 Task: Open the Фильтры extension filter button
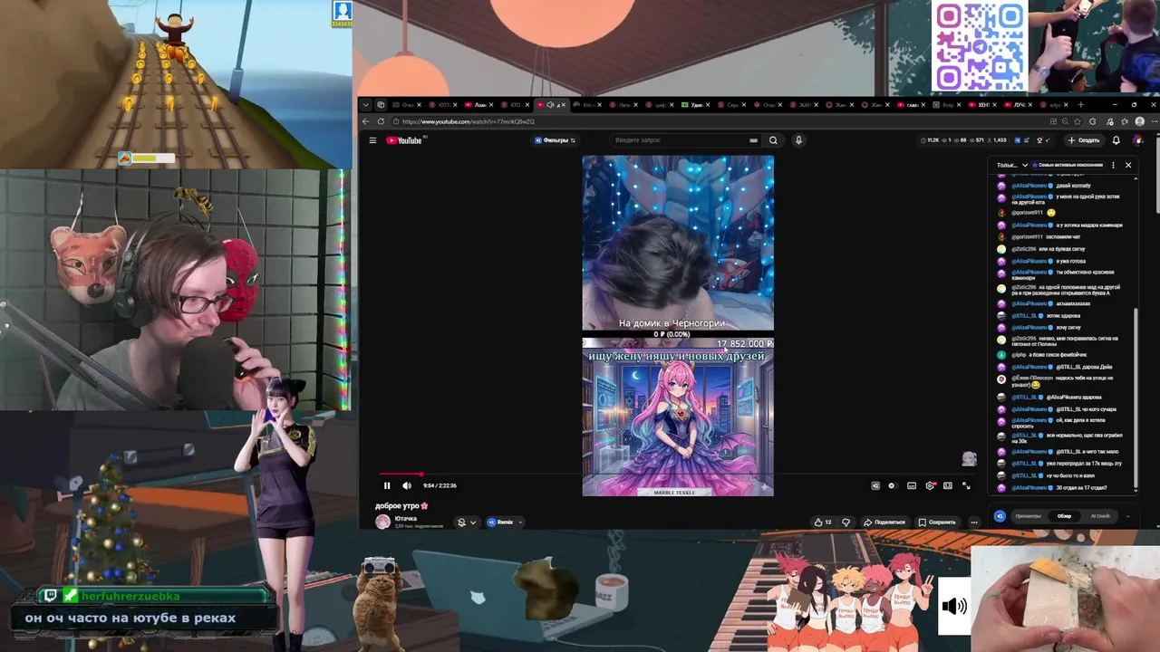tap(555, 140)
